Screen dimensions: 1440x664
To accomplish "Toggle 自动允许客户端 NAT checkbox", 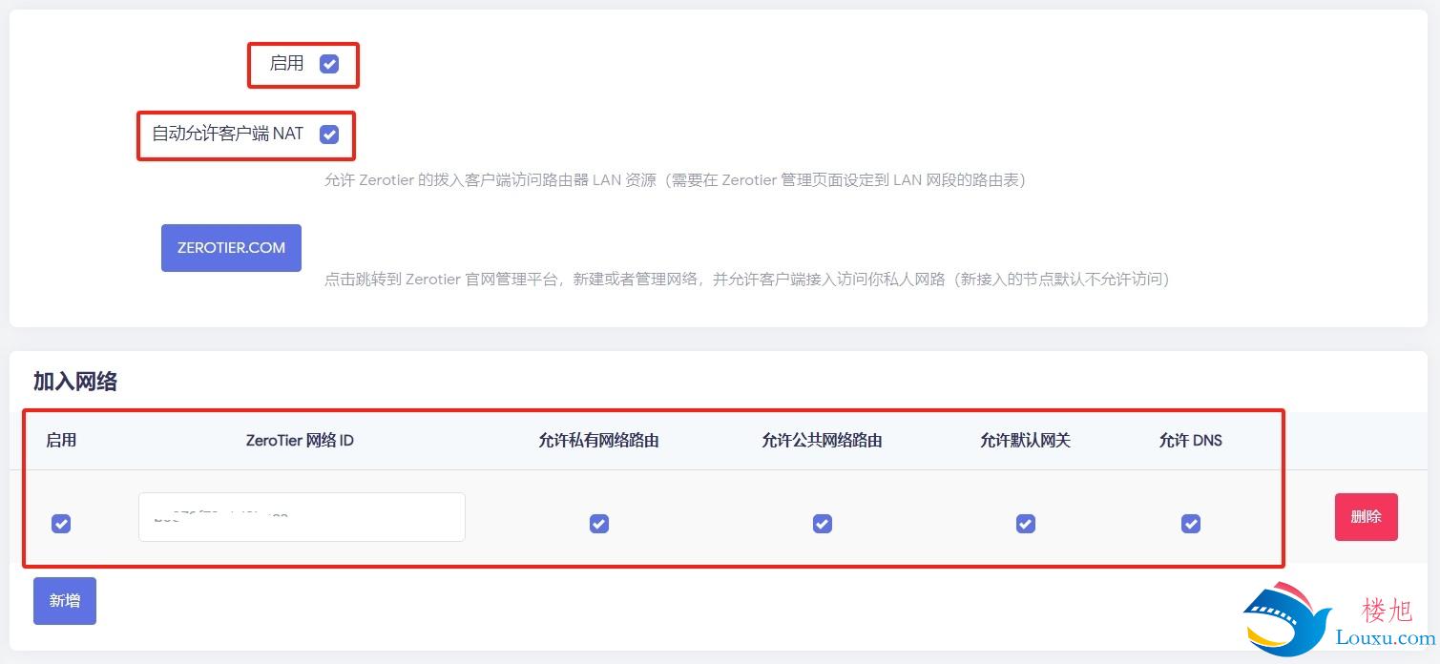I will click(329, 135).
